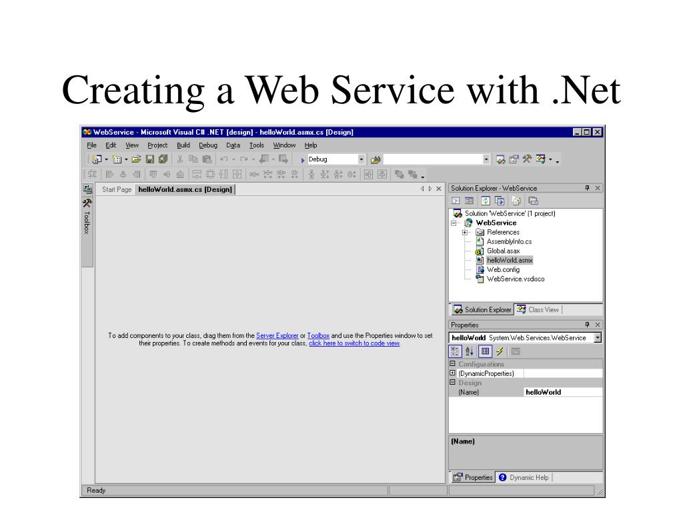Click the Find text input box in toolbar
The image size is (683, 512).
pyautogui.click(x=432, y=159)
